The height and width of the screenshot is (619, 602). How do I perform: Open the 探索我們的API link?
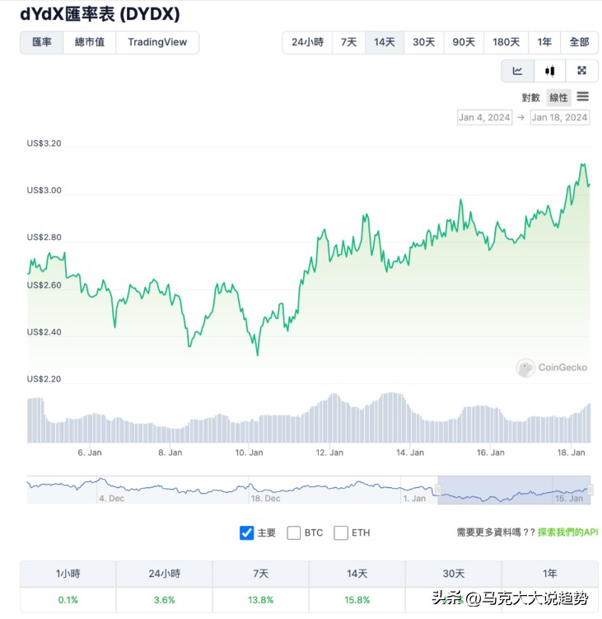(567, 532)
